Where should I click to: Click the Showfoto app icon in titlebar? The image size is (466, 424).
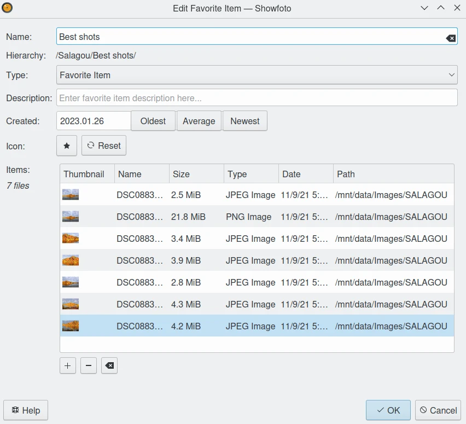(8, 8)
